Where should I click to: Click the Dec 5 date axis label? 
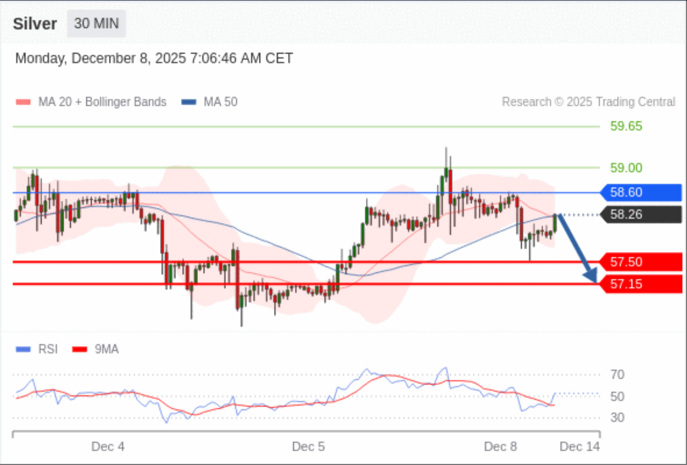point(308,447)
